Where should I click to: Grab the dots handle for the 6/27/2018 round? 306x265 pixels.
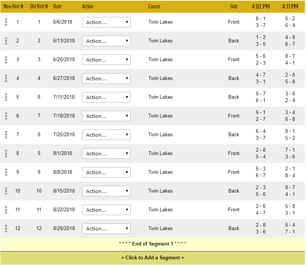(x=6, y=78)
